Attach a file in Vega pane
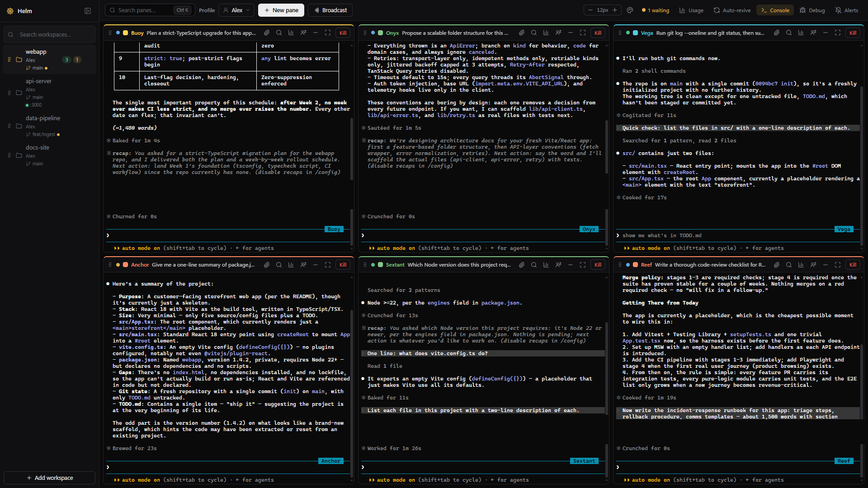 [777, 33]
